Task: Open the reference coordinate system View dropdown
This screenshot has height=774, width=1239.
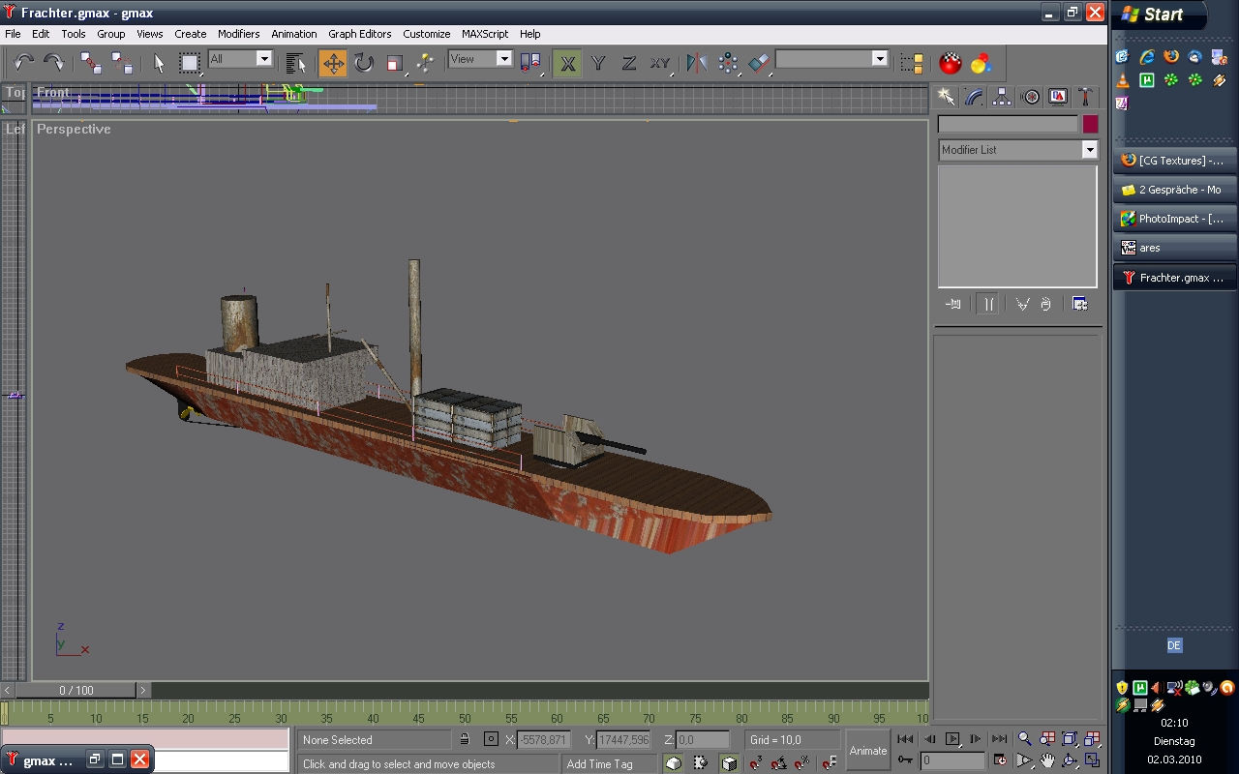Action: pos(481,59)
